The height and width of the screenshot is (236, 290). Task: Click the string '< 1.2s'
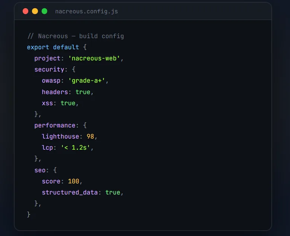pos(75,147)
